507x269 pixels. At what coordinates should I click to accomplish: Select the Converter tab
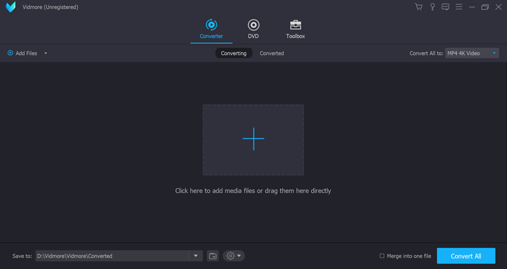pyautogui.click(x=211, y=28)
